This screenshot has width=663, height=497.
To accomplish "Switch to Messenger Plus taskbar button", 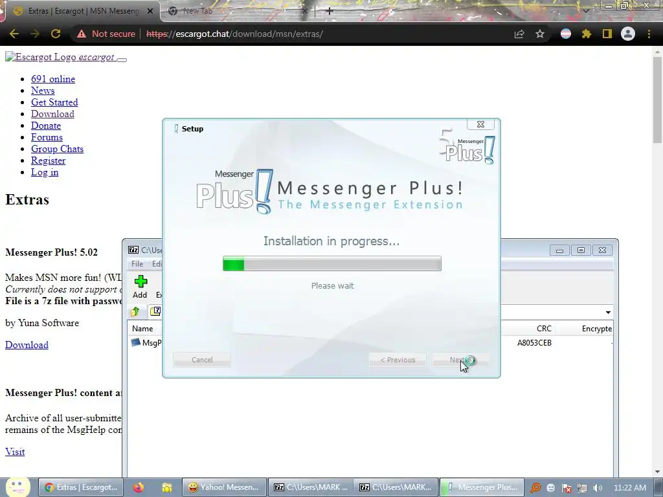I will [x=482, y=487].
